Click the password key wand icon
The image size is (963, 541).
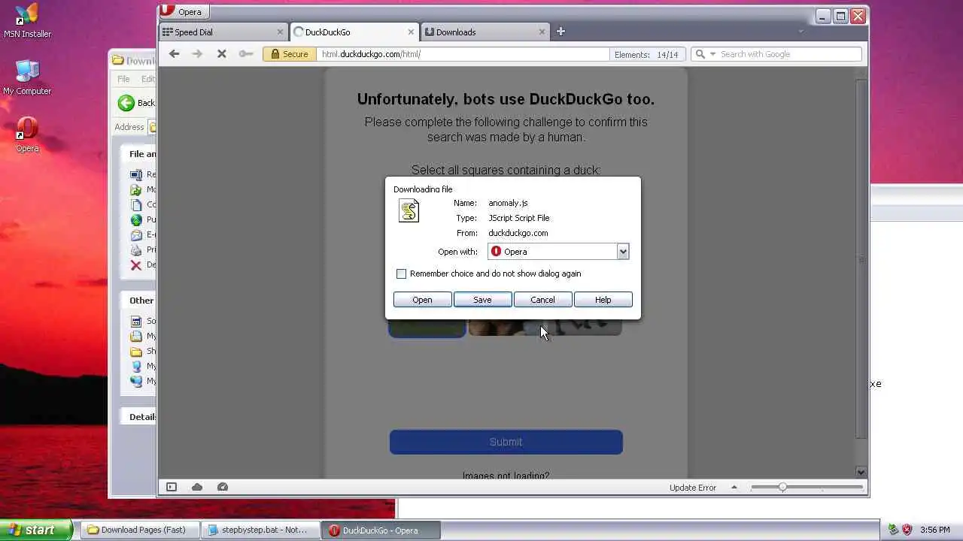pyautogui.click(x=245, y=53)
